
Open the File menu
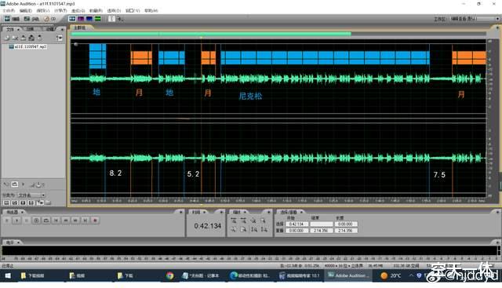click(9, 10)
